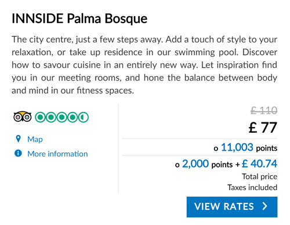Click the first green rating bubble
The height and width of the screenshot is (225, 290).
click(x=40, y=117)
